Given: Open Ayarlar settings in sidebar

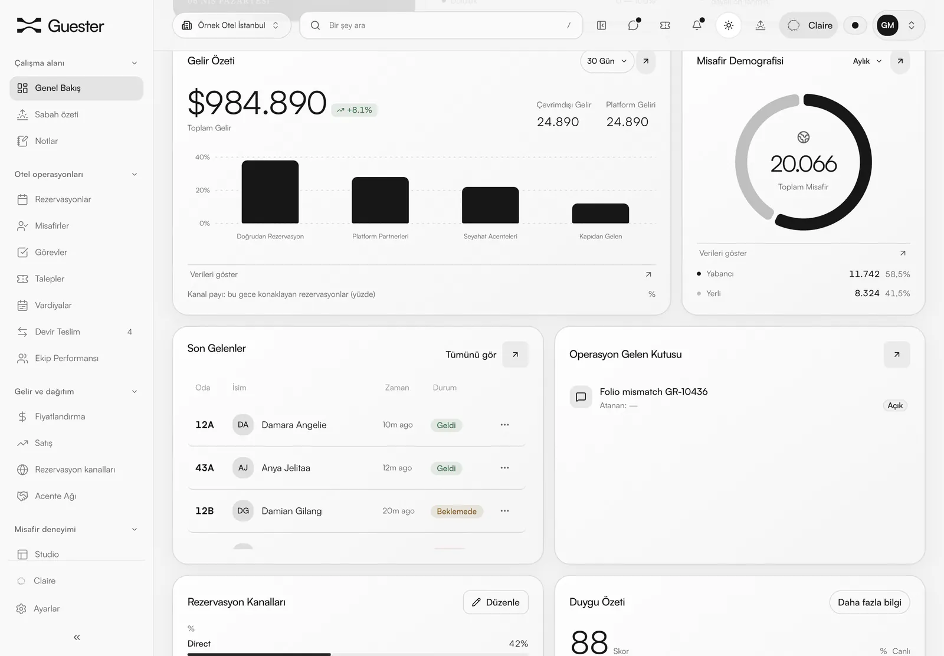Looking at the screenshot, I should click(76, 609).
